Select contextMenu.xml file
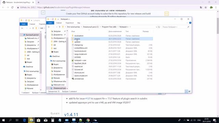 [81, 48]
